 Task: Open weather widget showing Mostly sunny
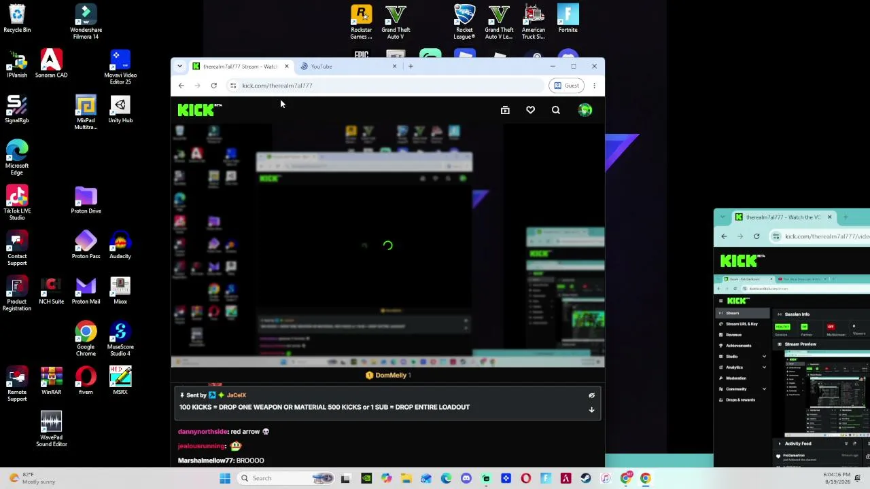click(x=33, y=478)
